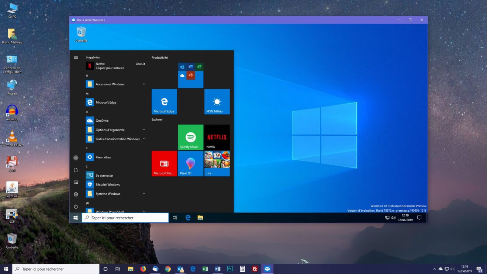This screenshot has height=274, width=487.
Task: Select Task View in the sandbox taskbar
Action: click(x=175, y=218)
